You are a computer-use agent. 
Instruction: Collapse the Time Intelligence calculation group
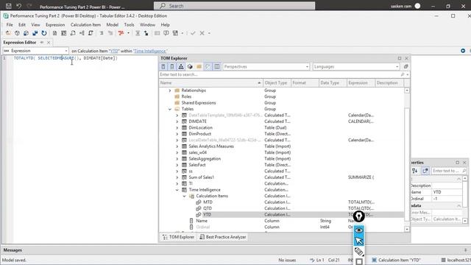click(177, 190)
